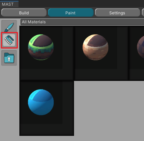Switch to the Paint tab
Screen dimensions: 144x141
[71, 13]
